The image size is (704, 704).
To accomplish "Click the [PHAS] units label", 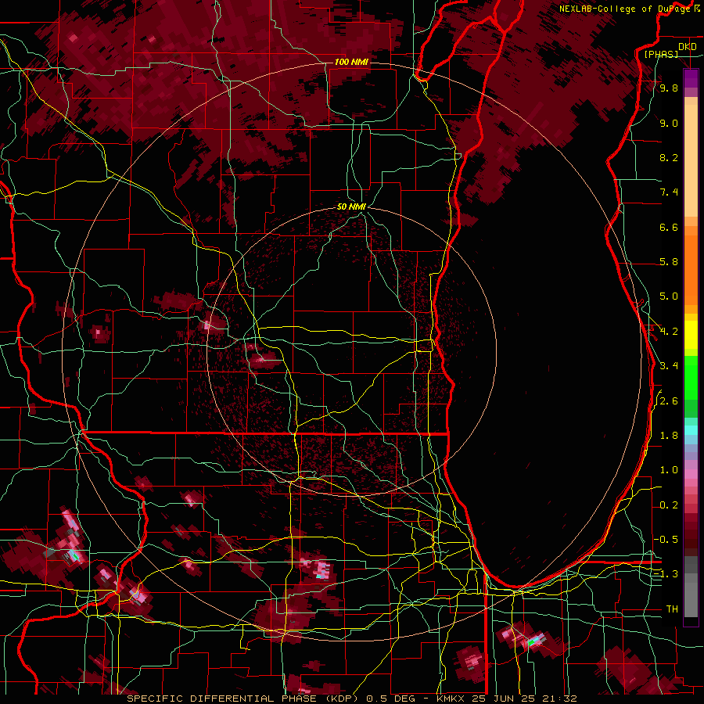I will pos(661,54).
